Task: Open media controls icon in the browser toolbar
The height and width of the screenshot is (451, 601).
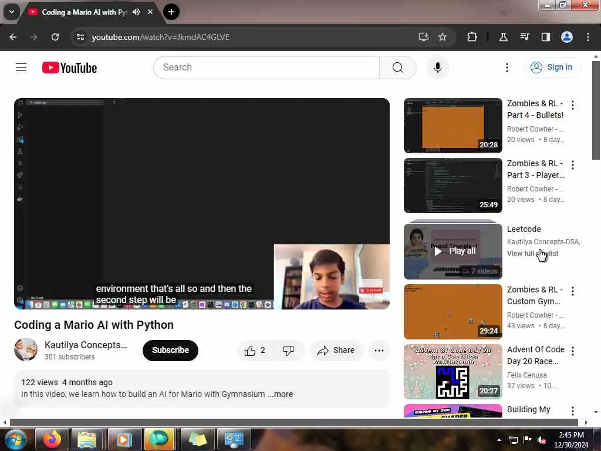Action: 524,37
